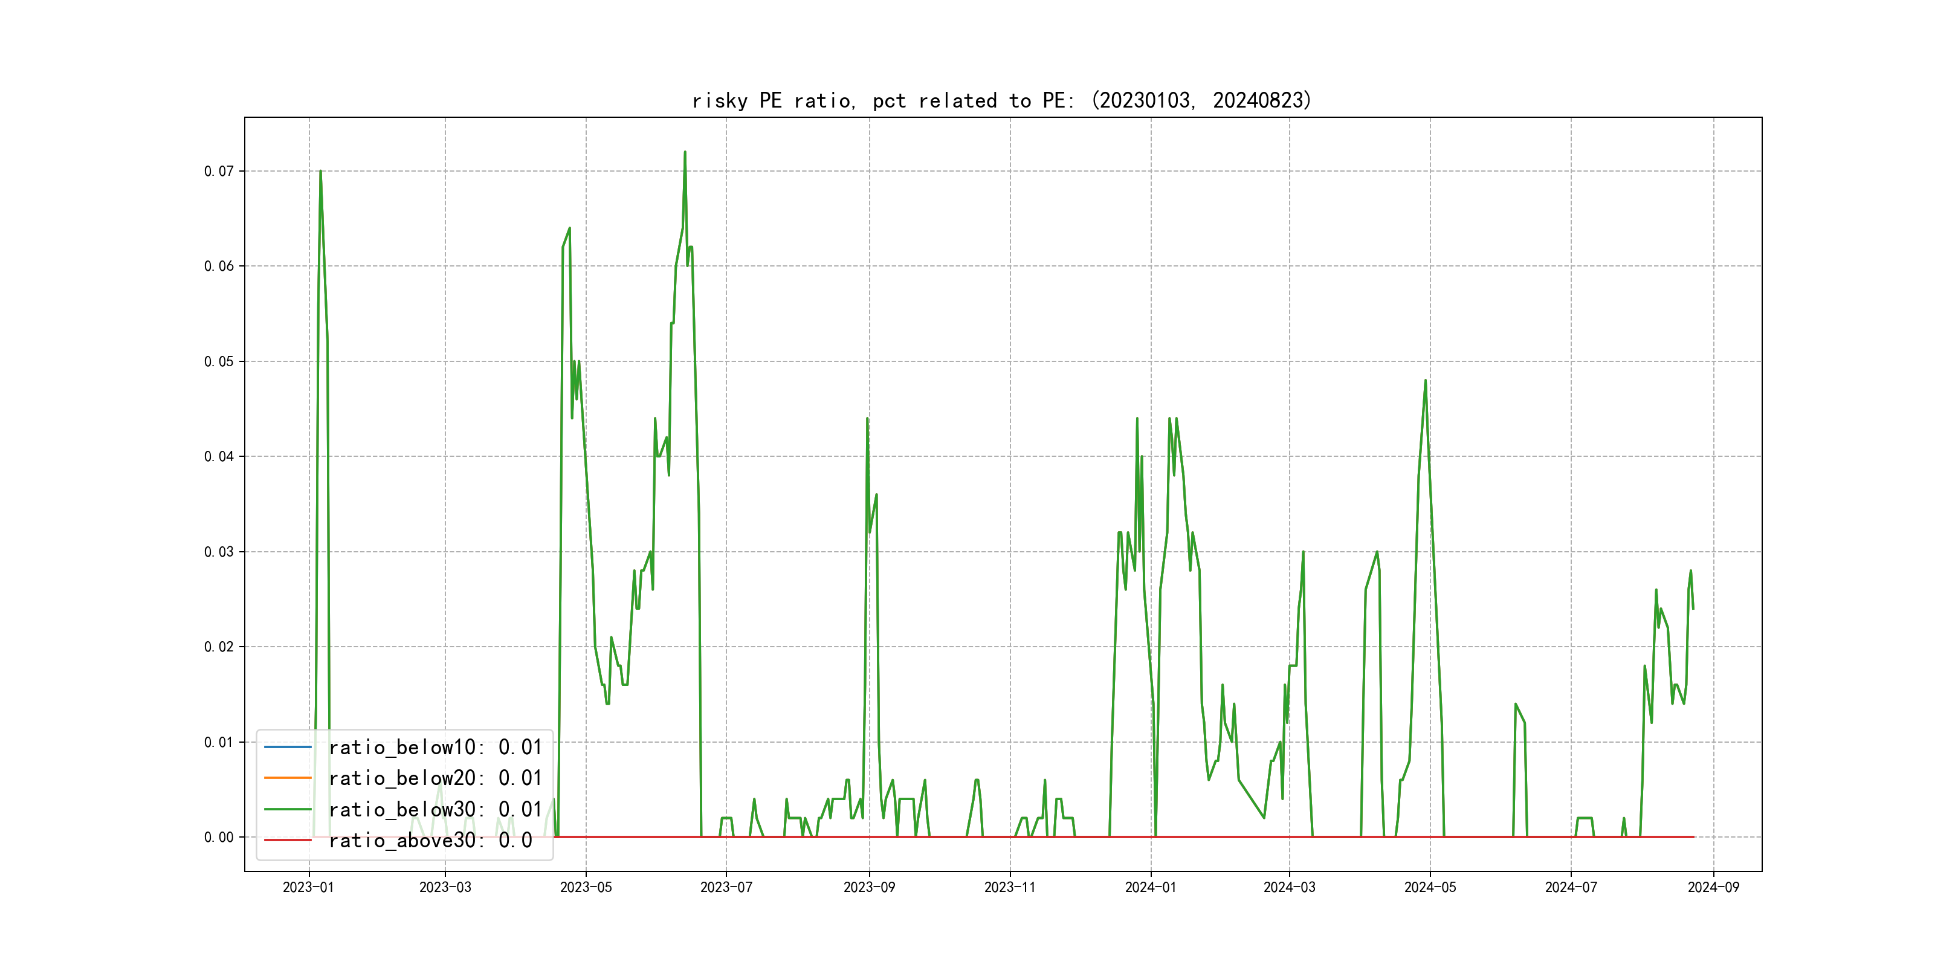This screenshot has width=1958, height=979.
Task: Click the blue ratio_below10 legend line swatch
Action: pos(287,747)
